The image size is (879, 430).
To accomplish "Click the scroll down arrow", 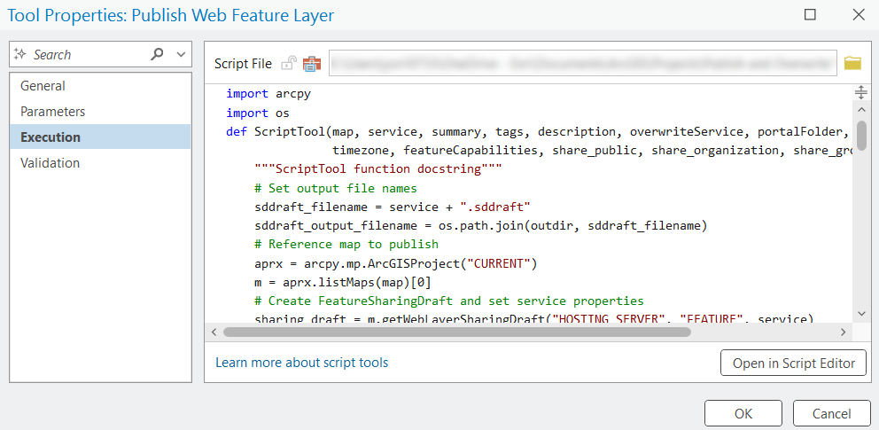I will coord(860,313).
